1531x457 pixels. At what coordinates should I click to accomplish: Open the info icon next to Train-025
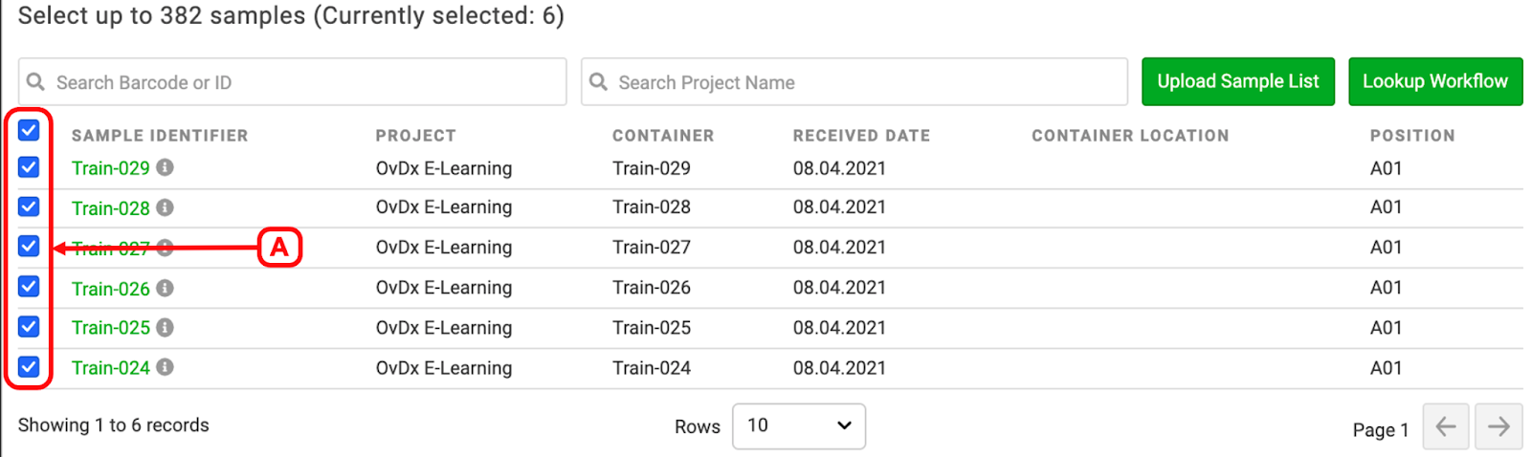165,328
